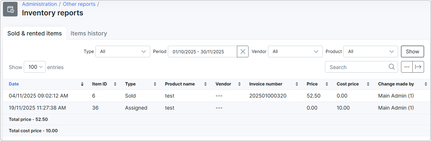Sort by Cost price column arrows

(x=368, y=84)
